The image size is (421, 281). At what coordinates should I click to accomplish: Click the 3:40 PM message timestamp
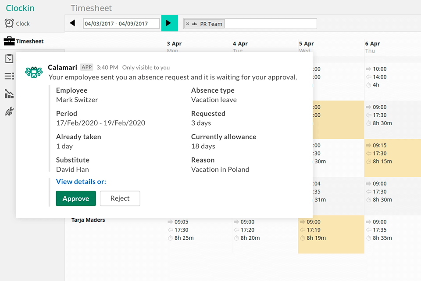coord(107,68)
